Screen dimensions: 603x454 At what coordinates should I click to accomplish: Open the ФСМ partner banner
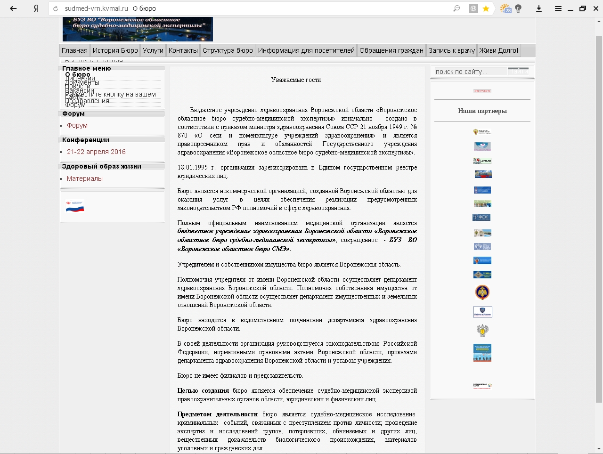481,217
